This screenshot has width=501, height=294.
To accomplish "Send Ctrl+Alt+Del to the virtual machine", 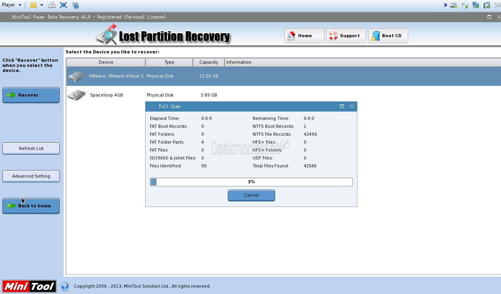I will coord(52,5).
